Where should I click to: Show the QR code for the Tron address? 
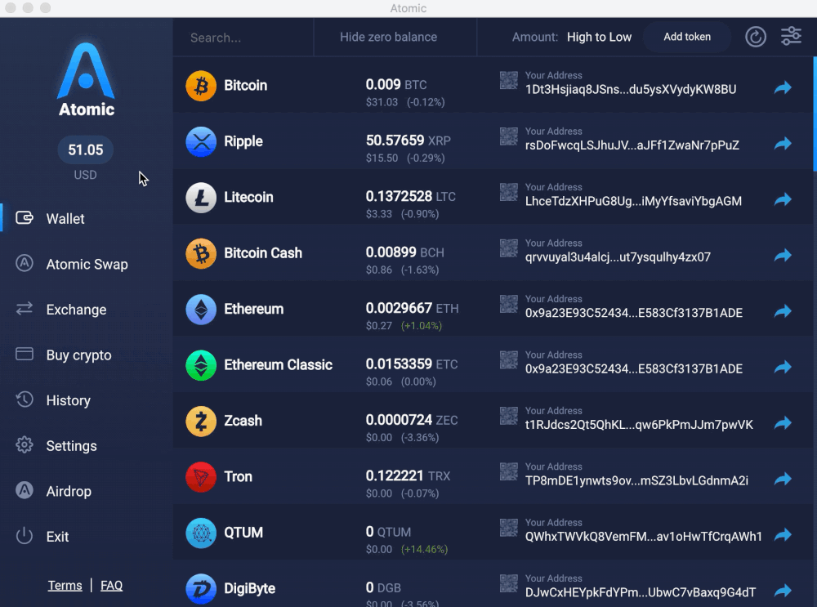[x=509, y=471]
